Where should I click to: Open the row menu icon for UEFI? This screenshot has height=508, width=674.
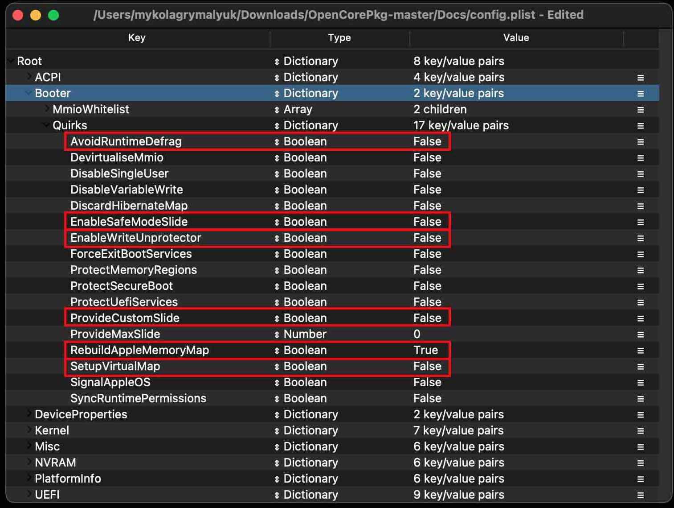pyautogui.click(x=641, y=495)
